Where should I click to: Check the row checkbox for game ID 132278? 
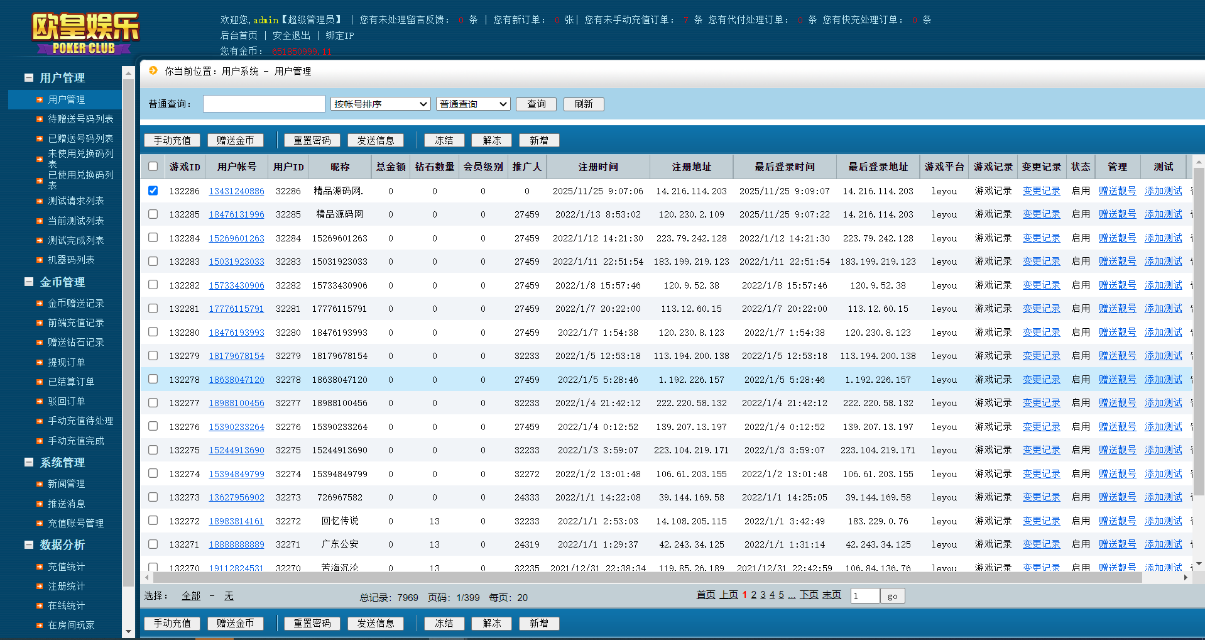coord(153,379)
